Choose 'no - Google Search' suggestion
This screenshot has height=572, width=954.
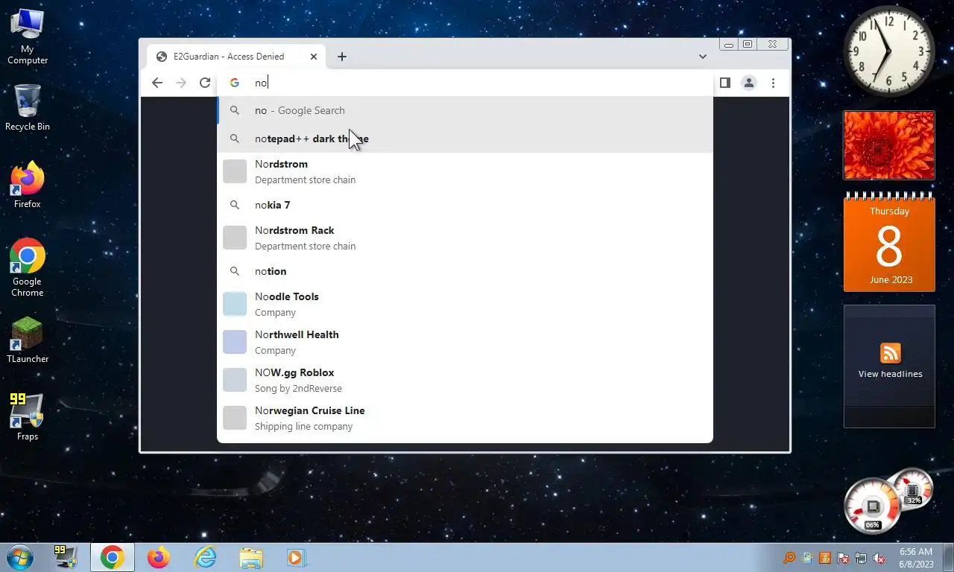465,110
